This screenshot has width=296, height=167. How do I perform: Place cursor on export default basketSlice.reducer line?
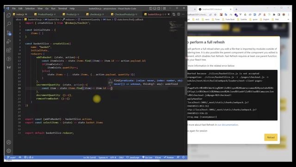pos(49,133)
